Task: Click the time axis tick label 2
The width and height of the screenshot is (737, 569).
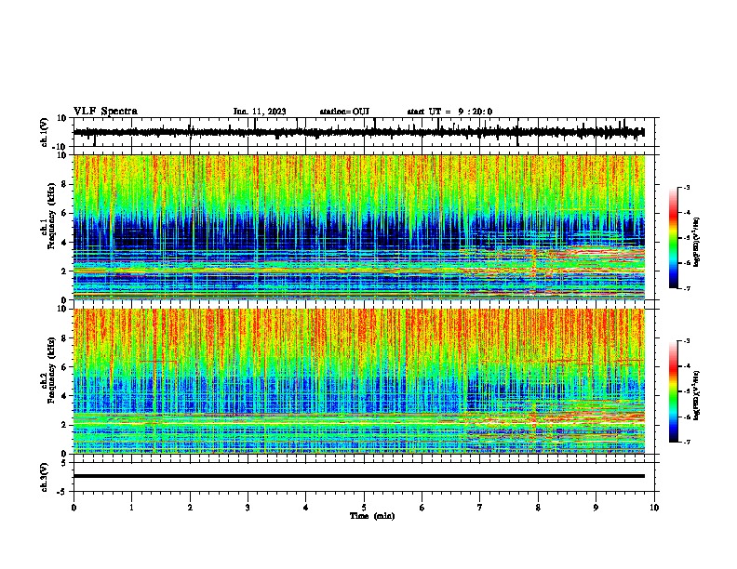Action: (190, 508)
